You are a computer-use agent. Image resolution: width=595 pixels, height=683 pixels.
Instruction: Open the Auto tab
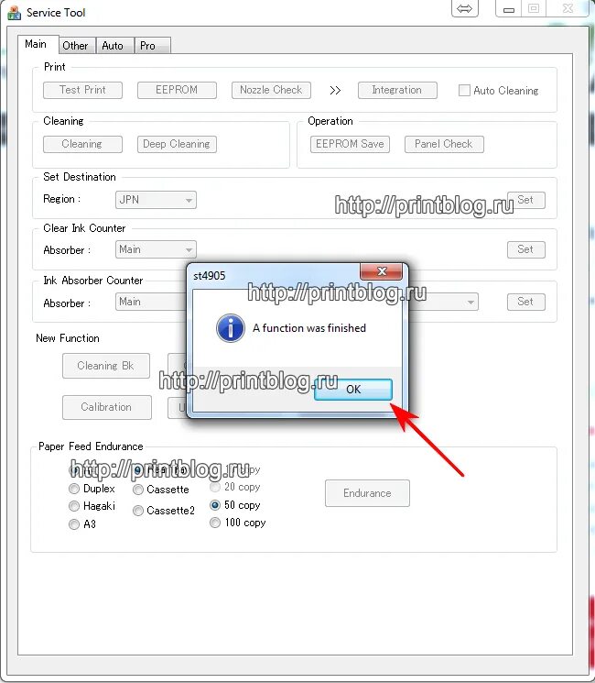point(113,45)
